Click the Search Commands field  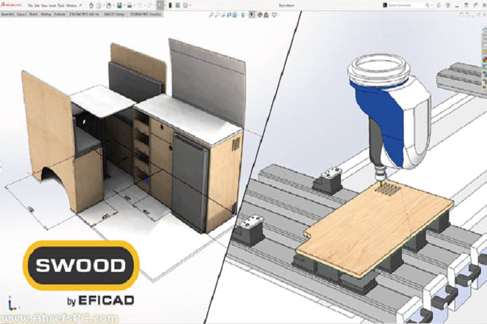coord(405,5)
